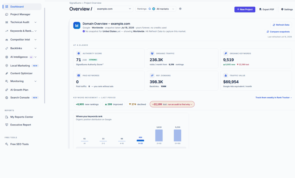The image size is (295, 178).
Task: Click the Organic Traffic people icon
Action: pyautogui.click(x=152, y=53)
